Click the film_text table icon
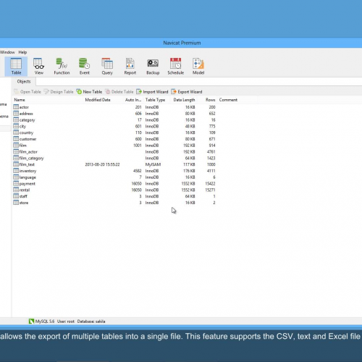Viewport: 362px width, 362px height. tap(16, 164)
